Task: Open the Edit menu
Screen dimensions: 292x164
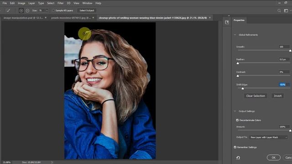Action: pos(12,3)
